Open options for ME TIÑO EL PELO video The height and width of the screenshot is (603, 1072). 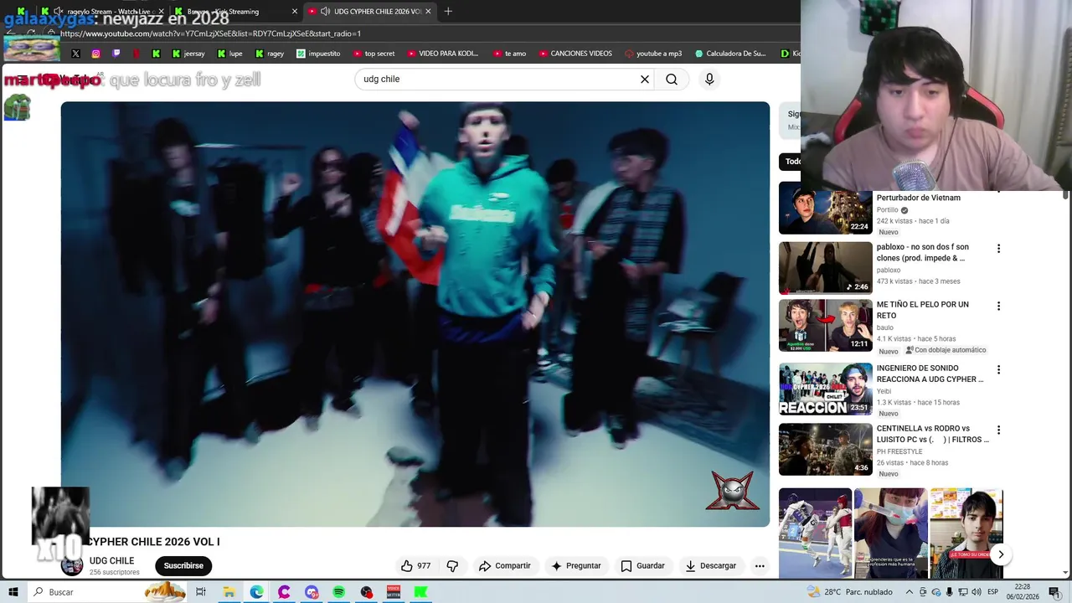click(998, 306)
